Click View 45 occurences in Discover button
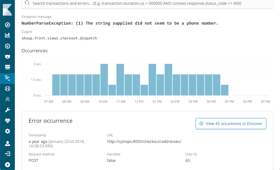 tap(231, 124)
